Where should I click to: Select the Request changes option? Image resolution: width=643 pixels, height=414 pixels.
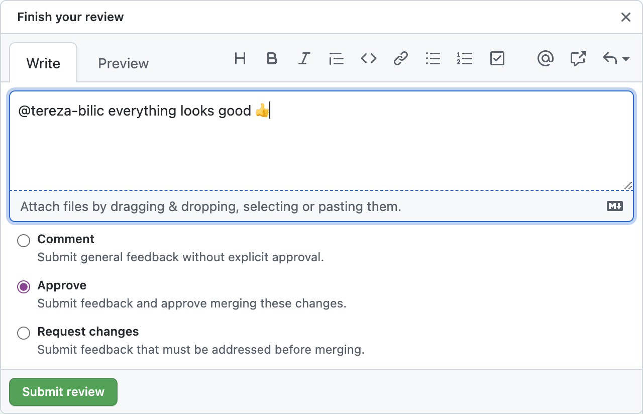click(24, 333)
